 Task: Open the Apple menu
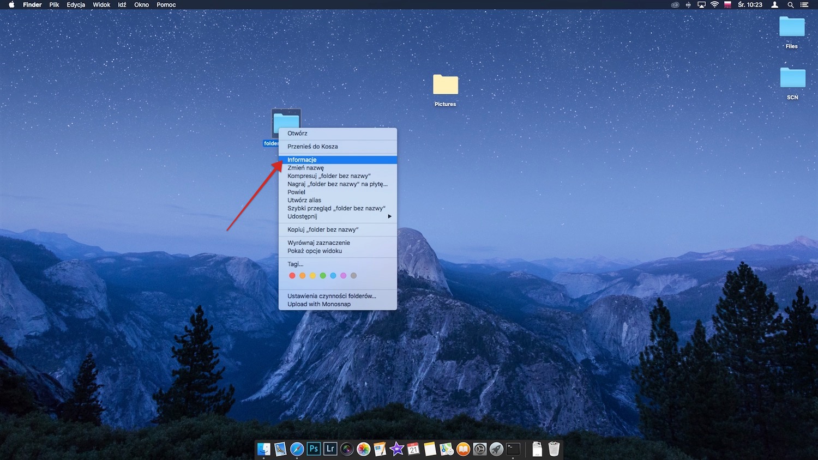pyautogui.click(x=11, y=5)
